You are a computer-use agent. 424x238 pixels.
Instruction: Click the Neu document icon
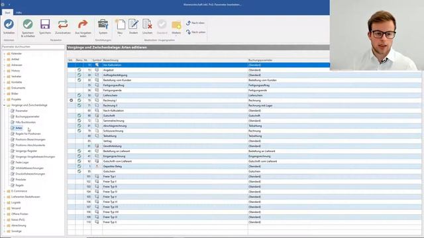coord(120,24)
